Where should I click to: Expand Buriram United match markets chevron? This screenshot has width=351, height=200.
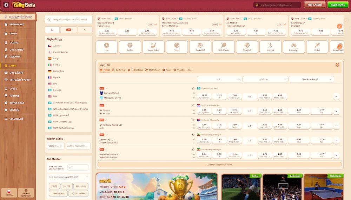pyautogui.click(x=336, y=96)
